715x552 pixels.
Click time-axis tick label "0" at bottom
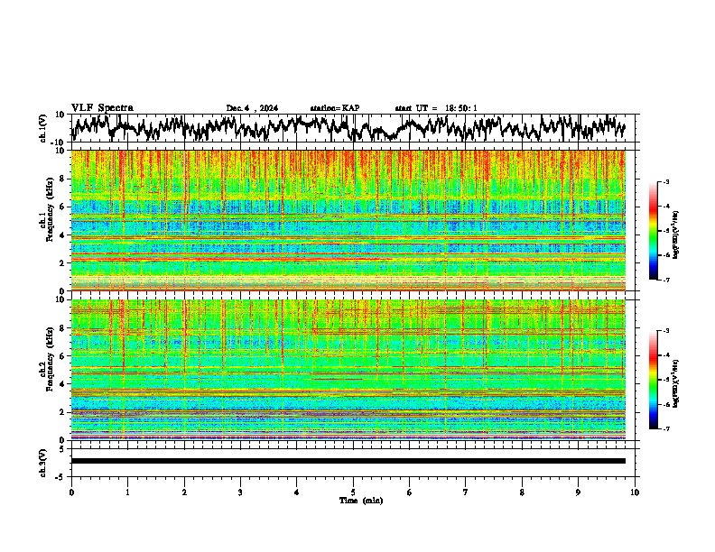[71, 492]
